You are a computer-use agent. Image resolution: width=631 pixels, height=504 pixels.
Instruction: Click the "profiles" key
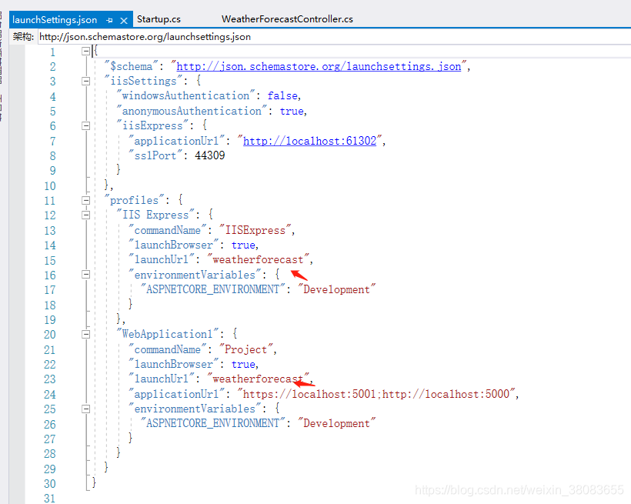tap(134, 200)
